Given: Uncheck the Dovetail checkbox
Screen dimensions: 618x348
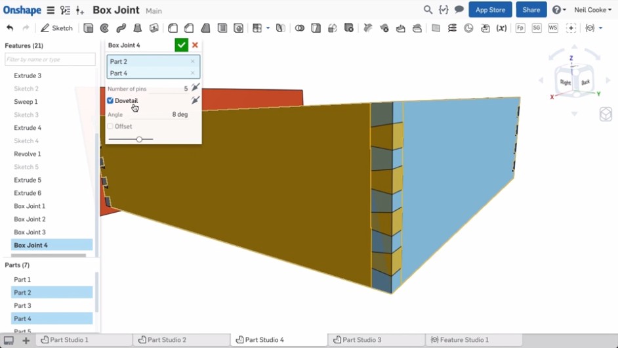Looking at the screenshot, I should [110, 100].
